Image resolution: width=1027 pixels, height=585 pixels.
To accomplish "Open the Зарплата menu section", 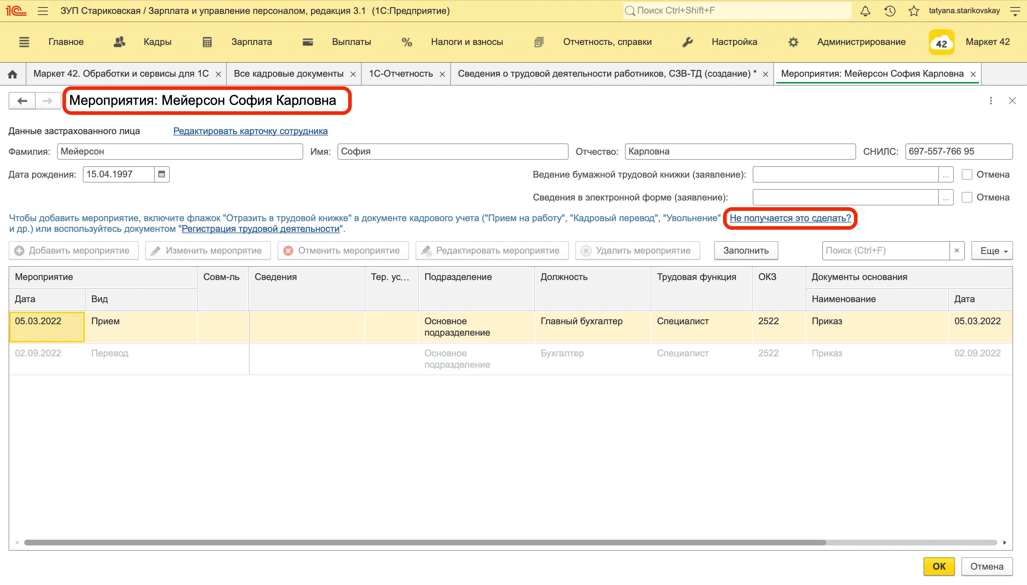I will pyautogui.click(x=251, y=42).
